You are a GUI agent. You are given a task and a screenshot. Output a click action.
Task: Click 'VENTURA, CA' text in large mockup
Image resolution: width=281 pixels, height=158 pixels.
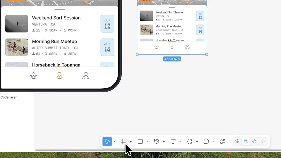(44, 24)
